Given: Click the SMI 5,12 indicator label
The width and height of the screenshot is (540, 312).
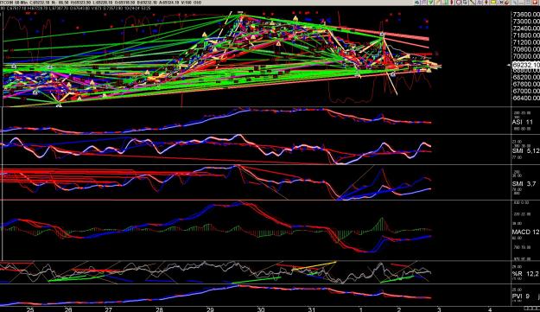Looking at the screenshot, I should pos(525,151).
